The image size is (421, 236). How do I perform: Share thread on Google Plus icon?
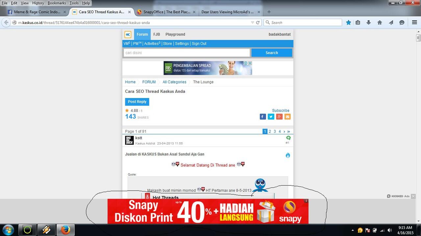(279, 117)
